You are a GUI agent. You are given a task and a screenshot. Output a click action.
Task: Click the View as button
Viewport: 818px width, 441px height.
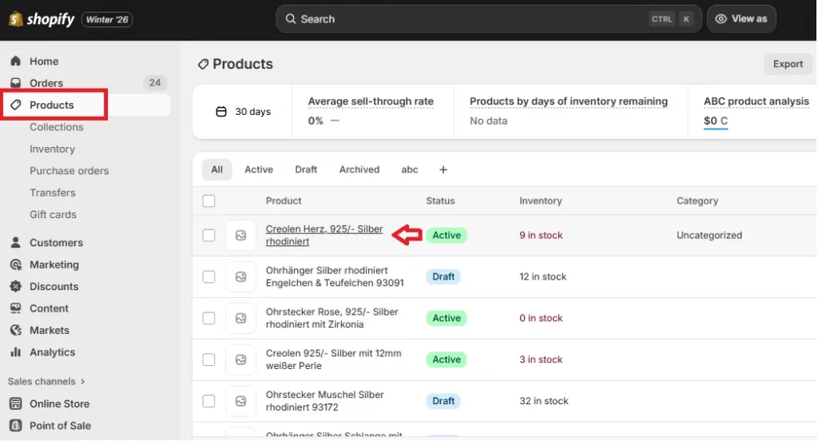(741, 19)
